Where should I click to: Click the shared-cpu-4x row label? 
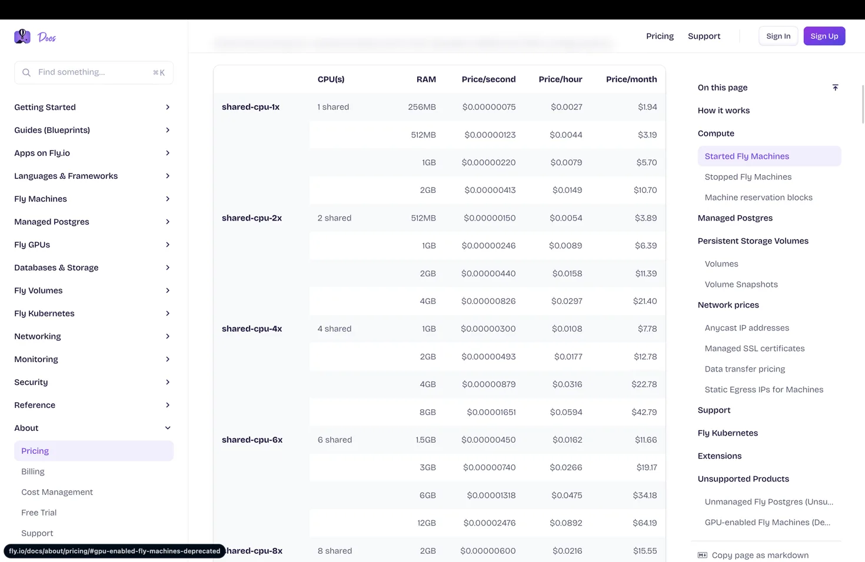click(x=252, y=329)
